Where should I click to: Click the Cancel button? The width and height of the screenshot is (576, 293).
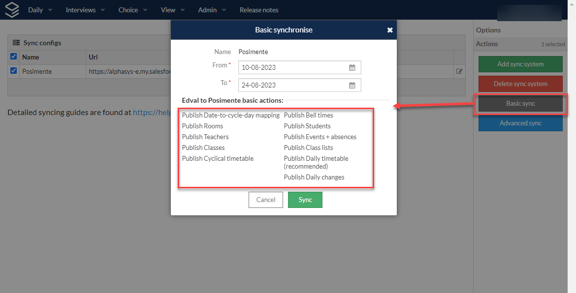[x=265, y=200]
